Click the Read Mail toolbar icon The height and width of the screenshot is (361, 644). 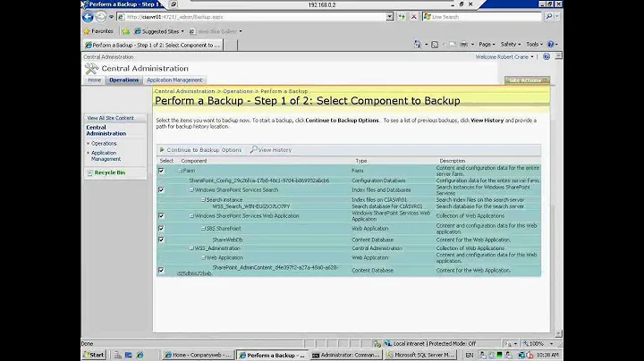[453, 45]
